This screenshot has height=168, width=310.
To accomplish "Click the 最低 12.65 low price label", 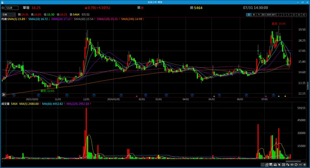I will click(x=47, y=91).
